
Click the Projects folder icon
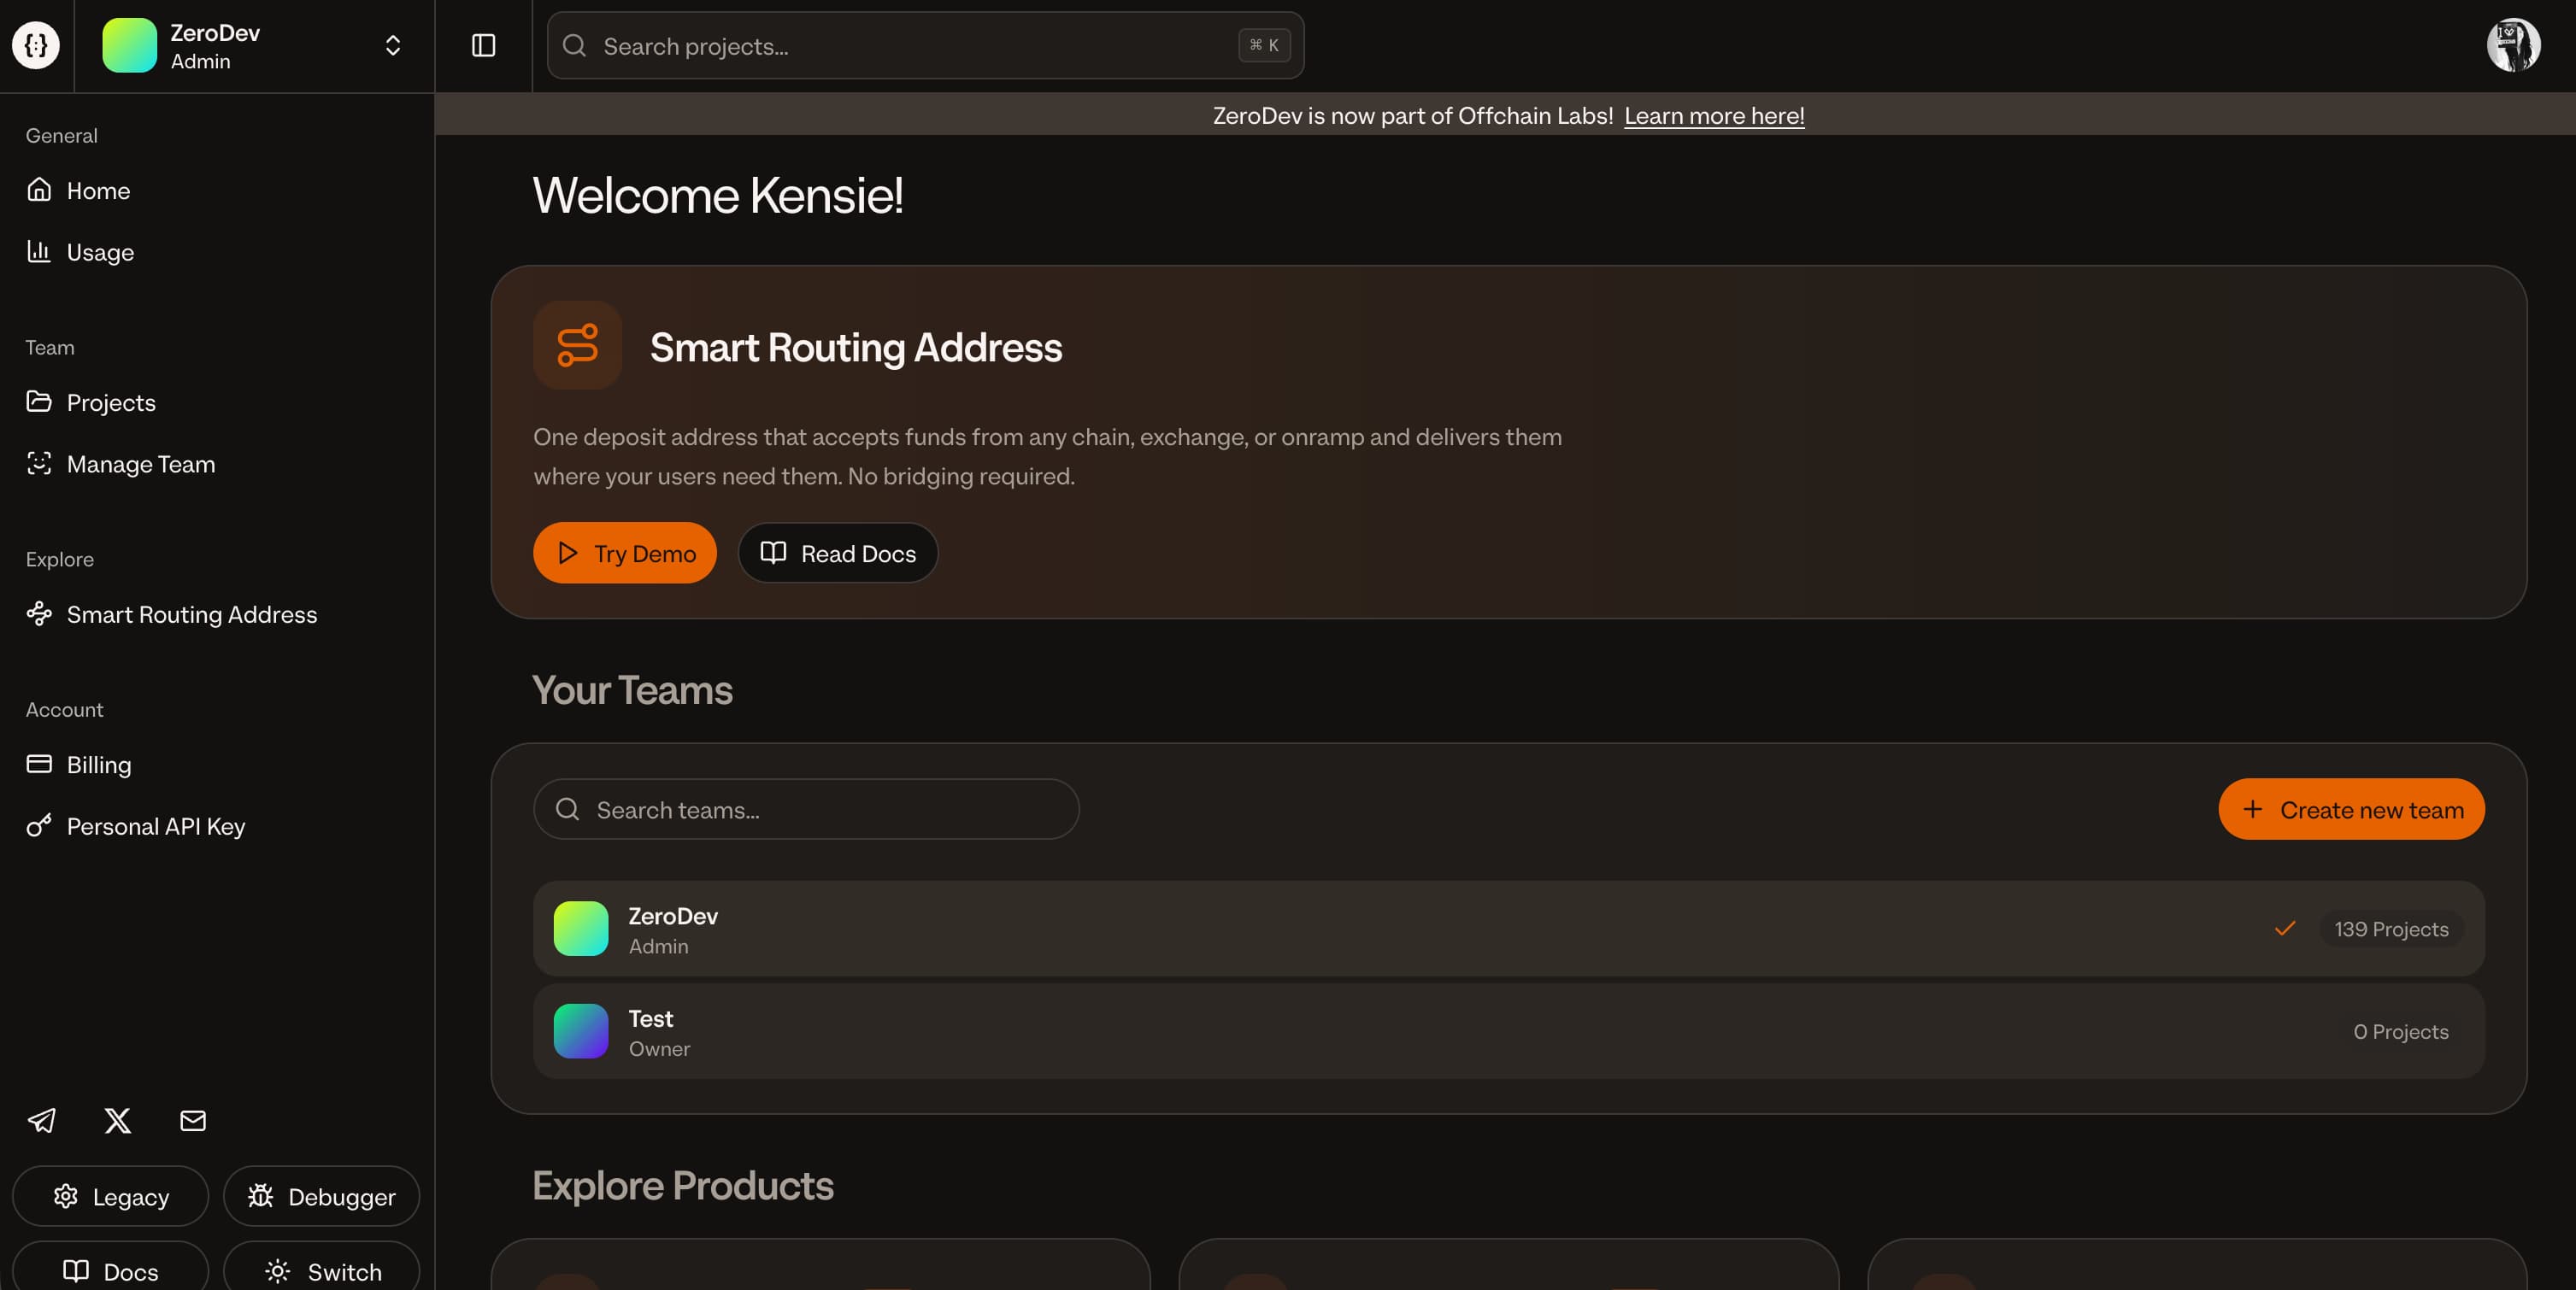pos(39,401)
